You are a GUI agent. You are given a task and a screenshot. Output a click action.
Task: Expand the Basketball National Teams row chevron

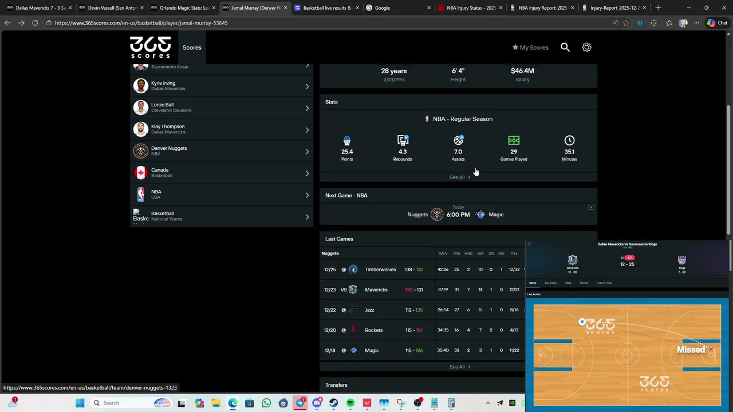click(x=307, y=217)
